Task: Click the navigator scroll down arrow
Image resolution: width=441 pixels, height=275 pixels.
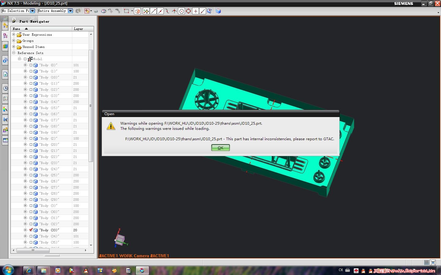Action: [91, 245]
